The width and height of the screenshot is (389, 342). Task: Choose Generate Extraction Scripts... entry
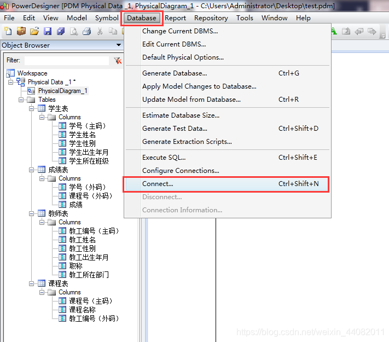click(228, 142)
